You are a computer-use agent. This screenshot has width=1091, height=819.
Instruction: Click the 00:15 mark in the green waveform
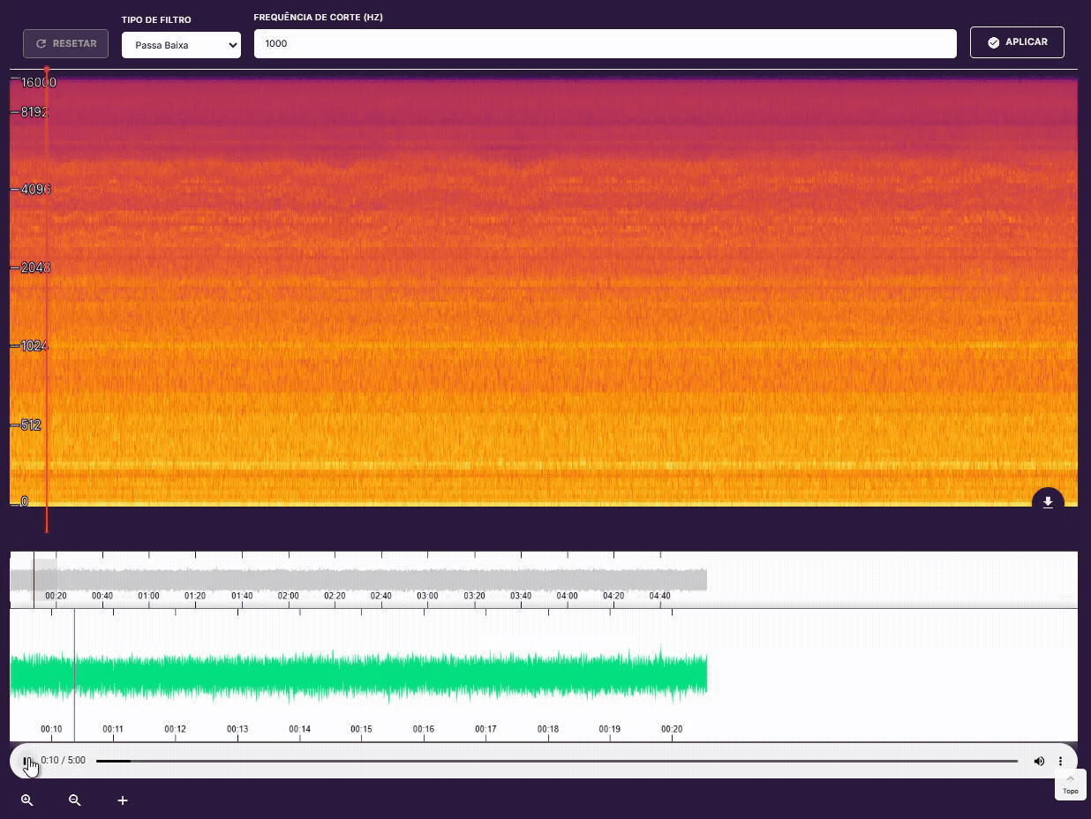point(361,729)
